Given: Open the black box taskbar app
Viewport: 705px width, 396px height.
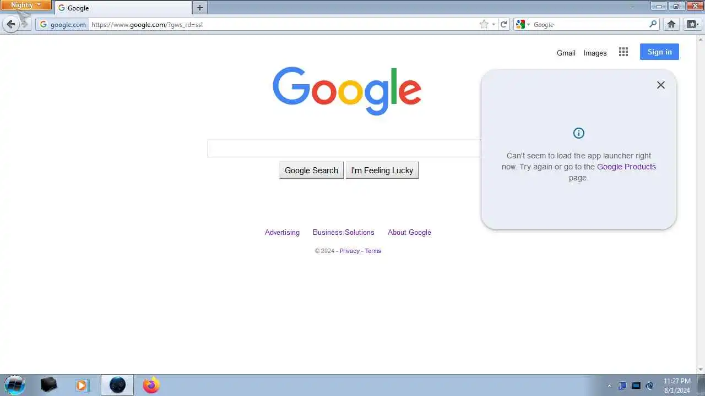Looking at the screenshot, I should pos(48,385).
